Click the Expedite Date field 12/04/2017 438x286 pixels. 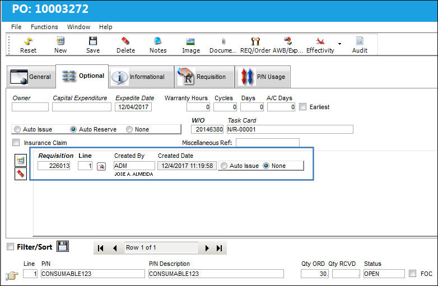tap(133, 107)
